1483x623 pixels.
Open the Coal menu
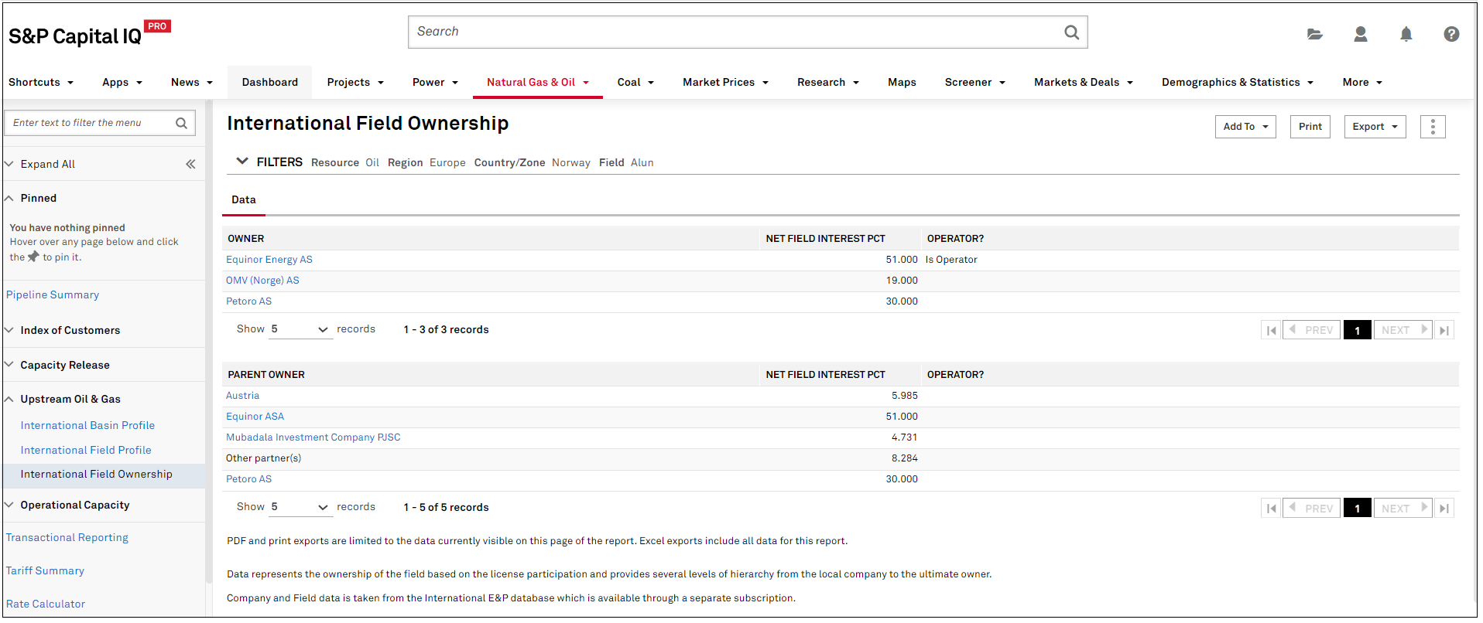pos(635,83)
